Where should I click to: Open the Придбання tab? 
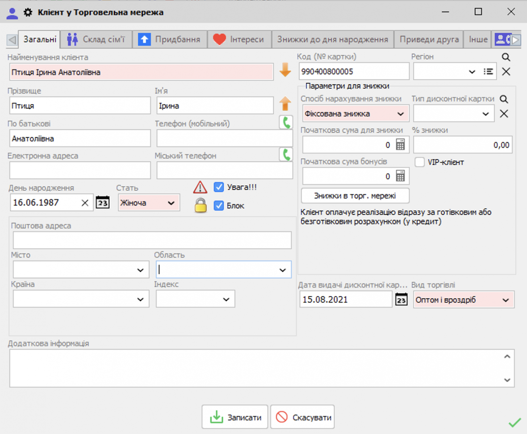tap(170, 39)
